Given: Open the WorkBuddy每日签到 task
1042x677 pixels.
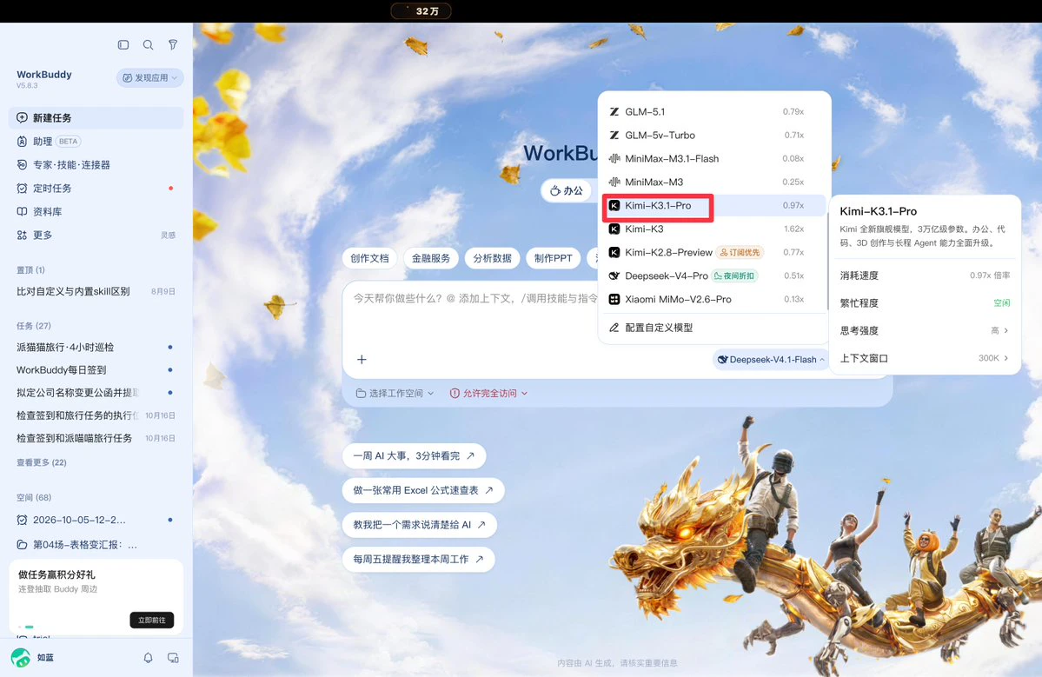Looking at the screenshot, I should tap(96, 369).
